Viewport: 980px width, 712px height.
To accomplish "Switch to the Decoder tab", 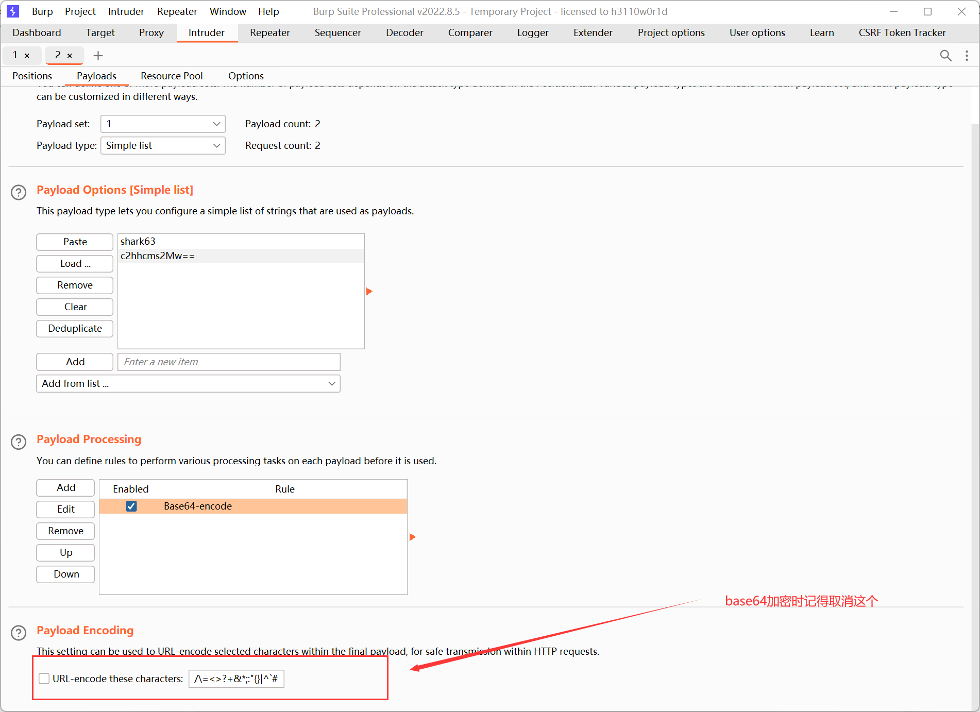I will pyautogui.click(x=404, y=32).
